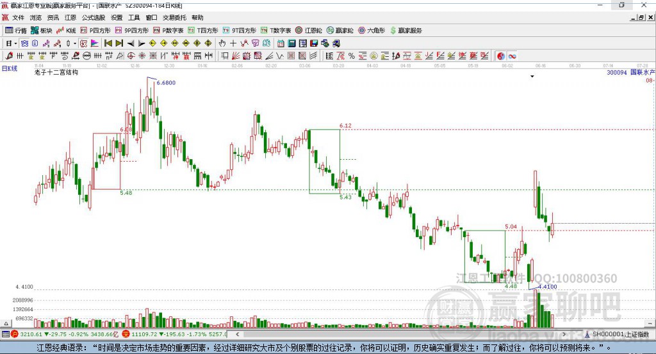Select the hand pan tool
656x354 pixels.
point(222,43)
